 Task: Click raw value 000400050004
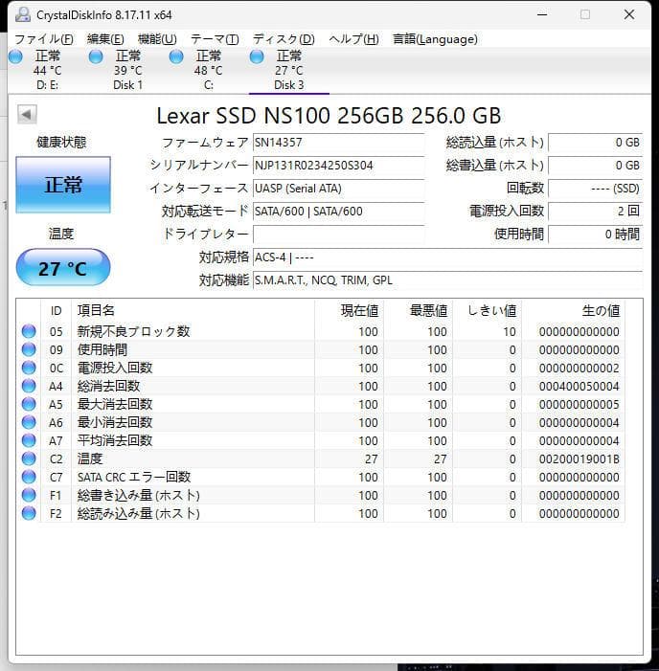click(x=579, y=387)
